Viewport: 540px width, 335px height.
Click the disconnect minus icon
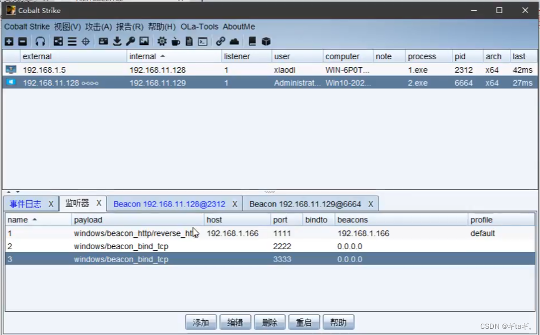click(x=22, y=42)
